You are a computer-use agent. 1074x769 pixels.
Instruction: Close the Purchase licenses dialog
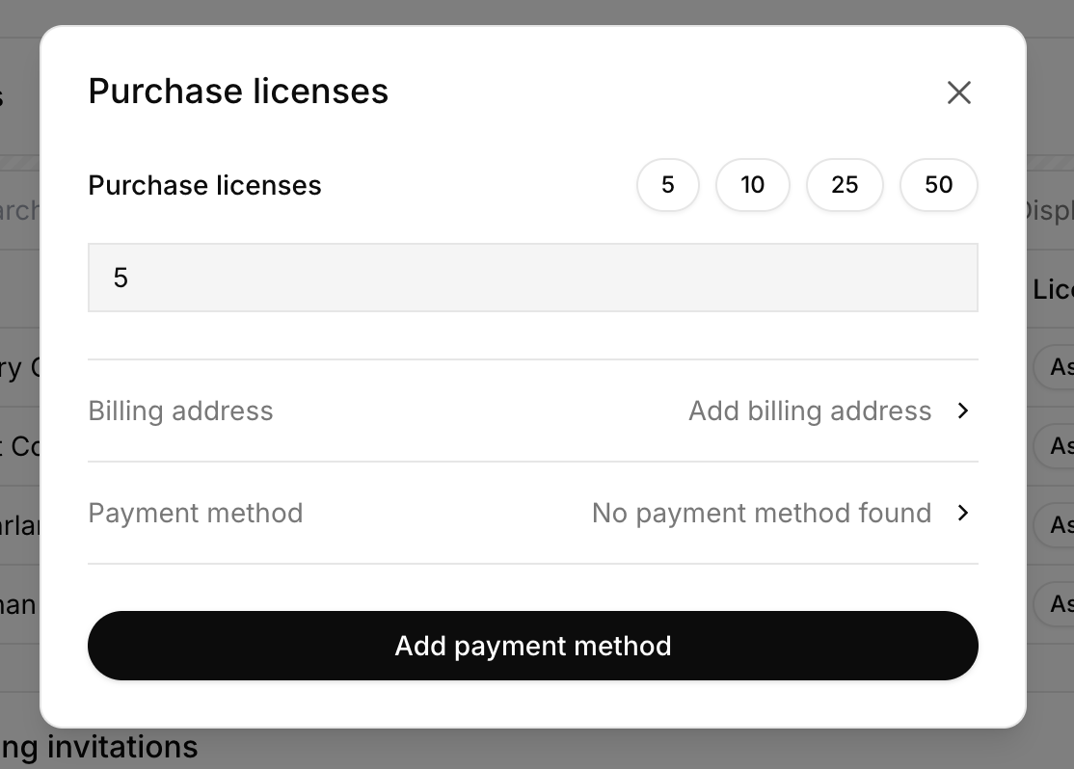959,93
